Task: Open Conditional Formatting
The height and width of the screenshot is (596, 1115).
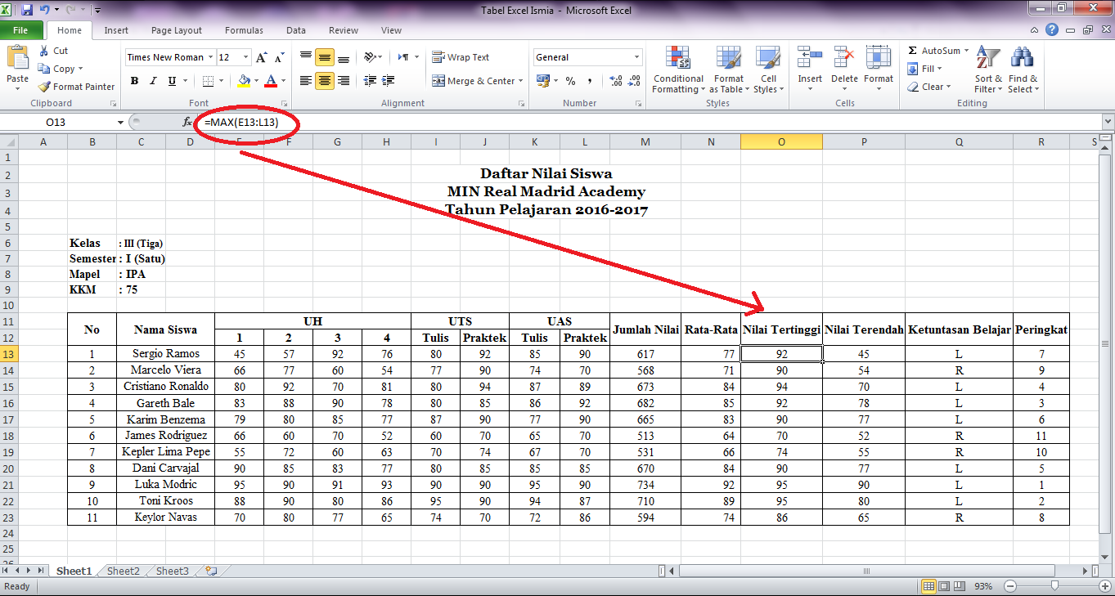Action: click(x=678, y=70)
